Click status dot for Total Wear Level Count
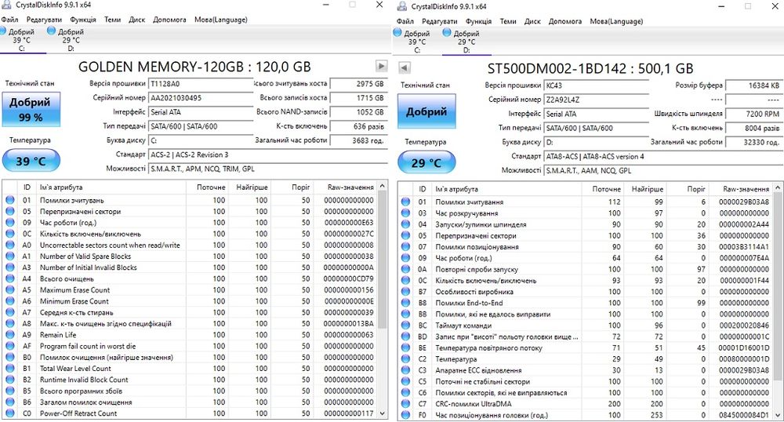Image resolution: width=784 pixels, height=422 pixels. (10, 369)
